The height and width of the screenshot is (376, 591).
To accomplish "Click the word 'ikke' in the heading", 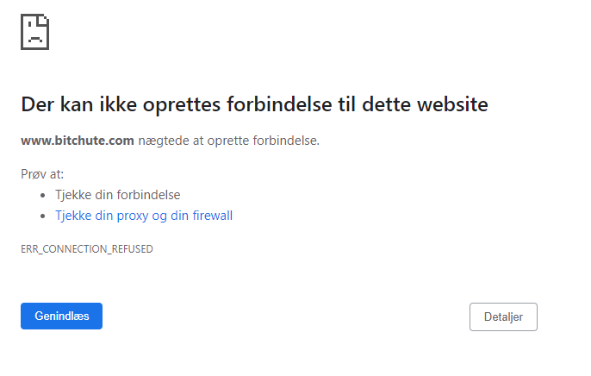I will point(118,104).
